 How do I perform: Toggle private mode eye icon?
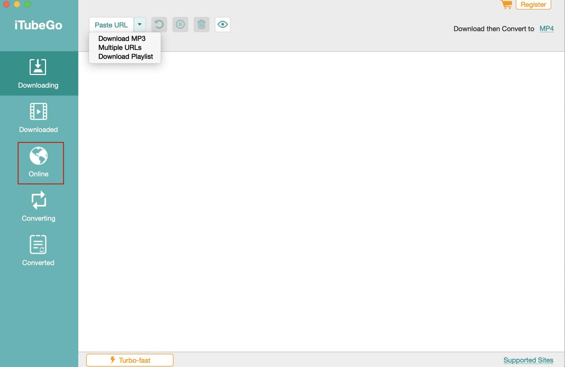223,25
